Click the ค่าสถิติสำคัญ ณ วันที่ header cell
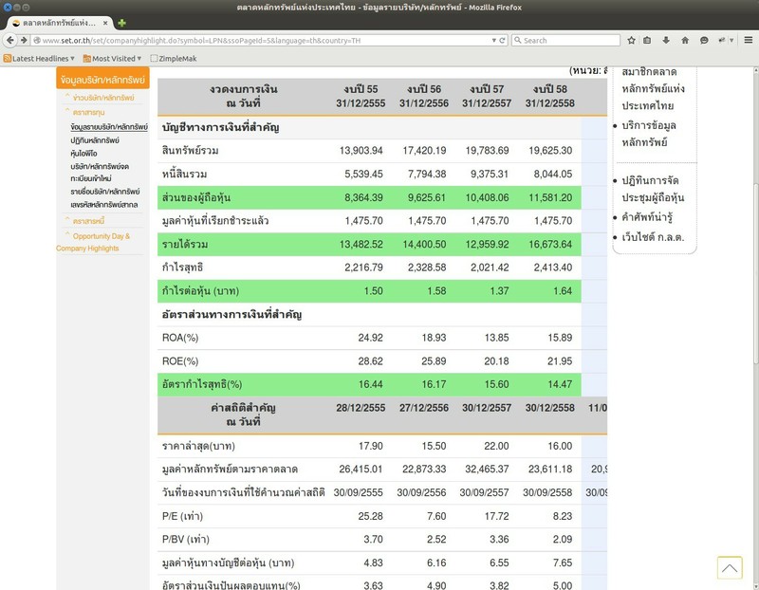The height and width of the screenshot is (590, 759). click(x=243, y=415)
